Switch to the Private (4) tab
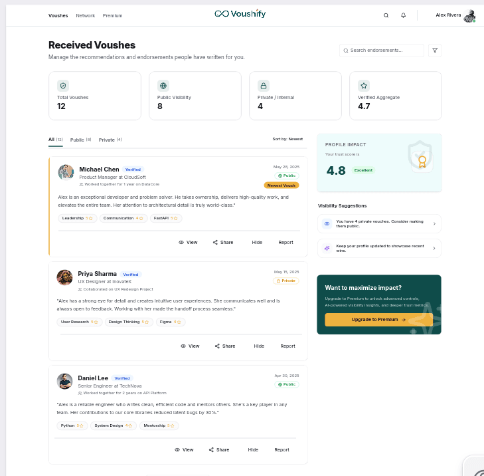Viewport: 484px width, 476px height. 110,140
